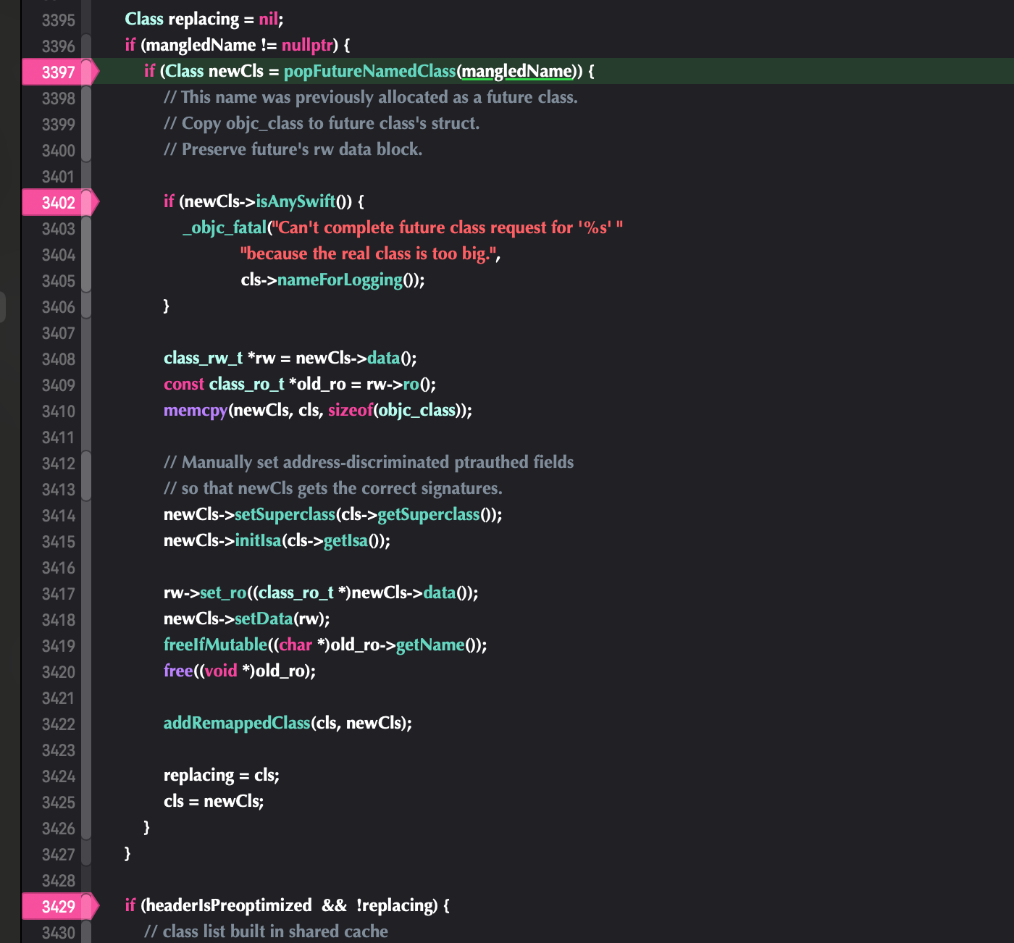The width and height of the screenshot is (1014, 943).
Task: Click the string "because the real class is too big."
Action: click(x=369, y=253)
